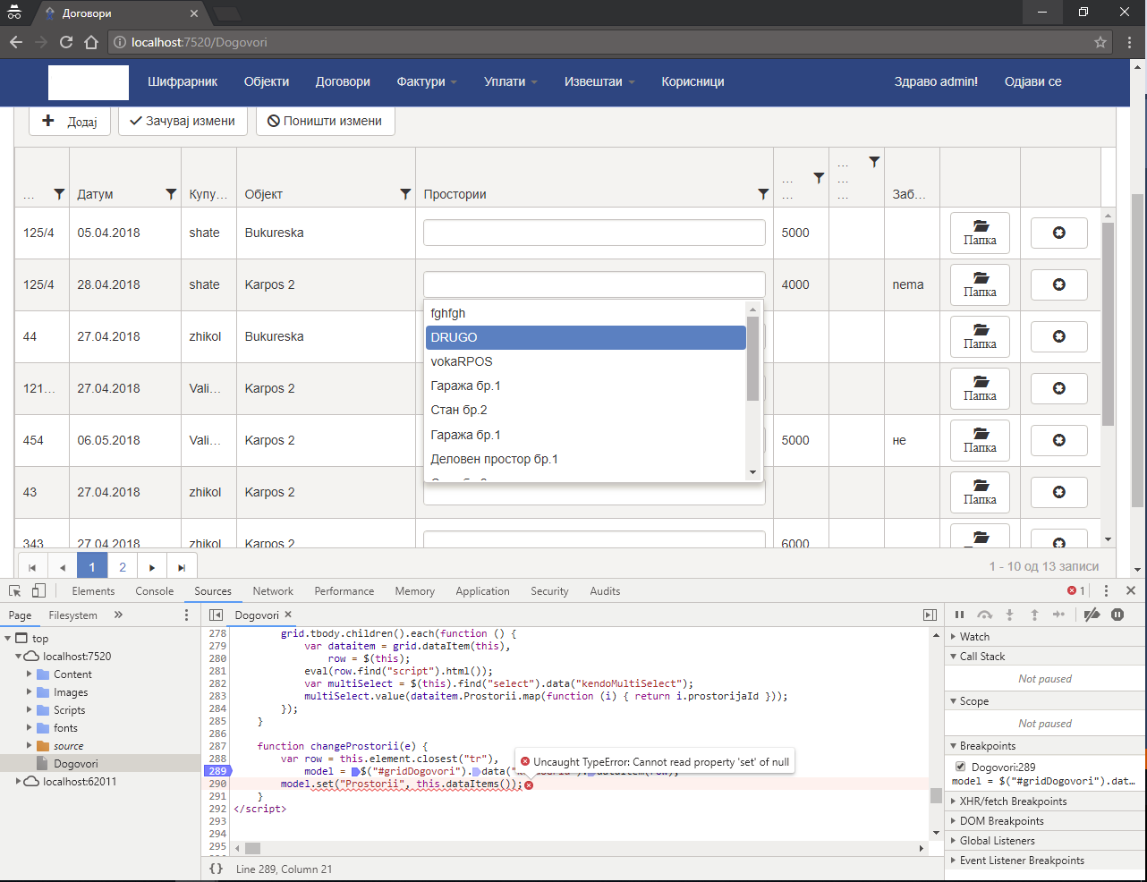The height and width of the screenshot is (882, 1147).
Task: Bookmark page with star icon
Action: [1100, 42]
